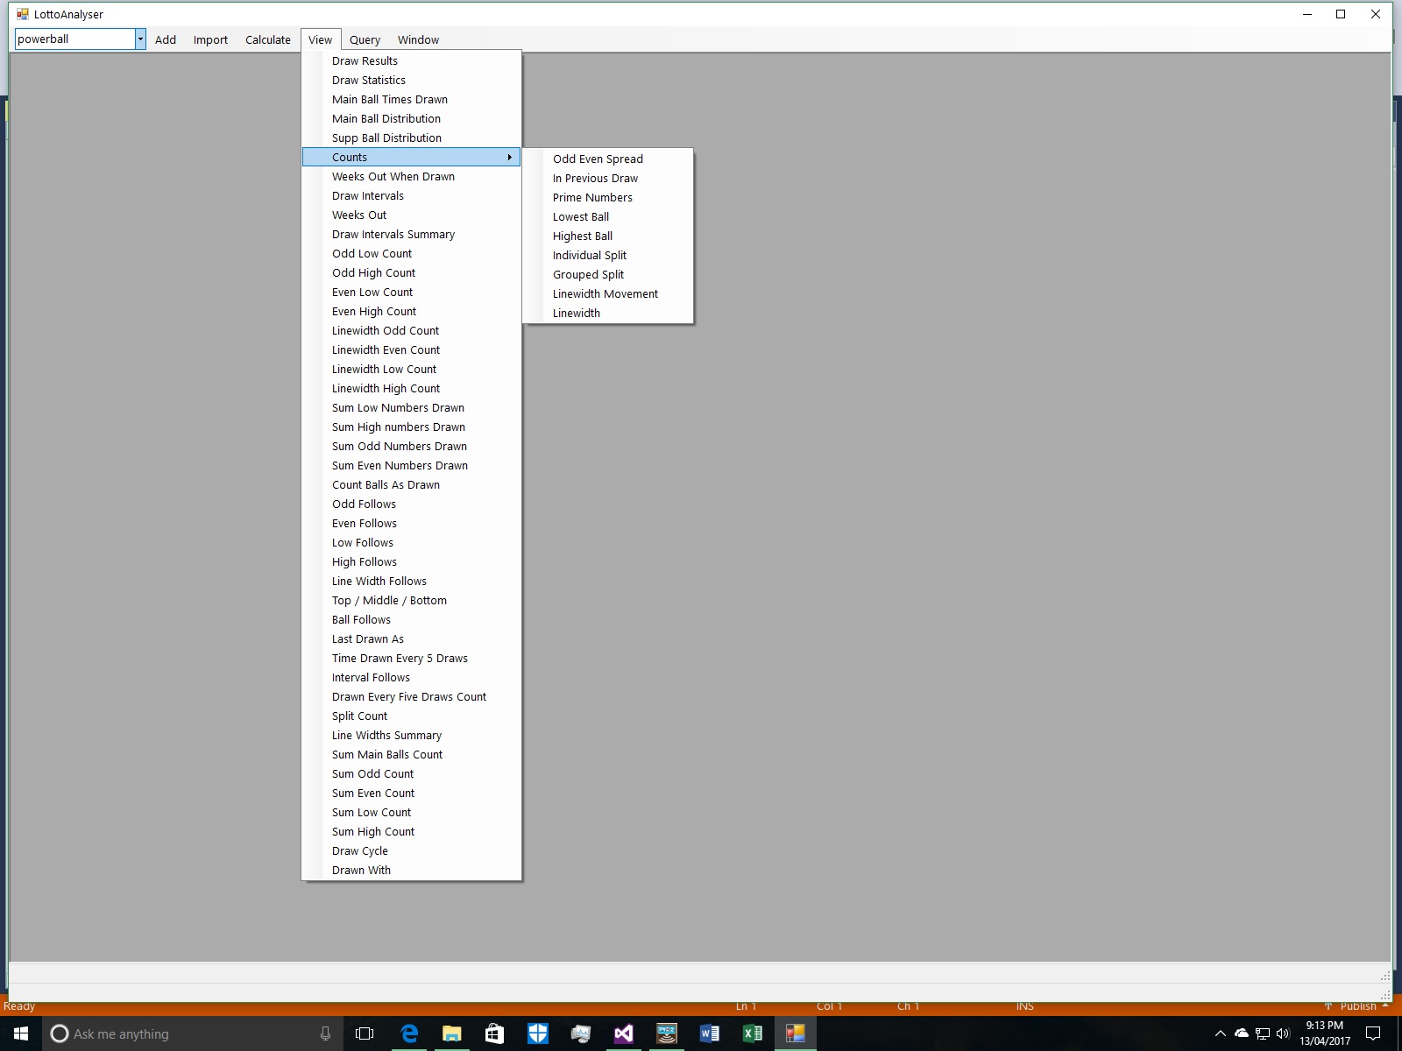Open Supp Ball Distribution view
Image resolution: width=1402 pixels, height=1051 pixels.
[x=411, y=138]
